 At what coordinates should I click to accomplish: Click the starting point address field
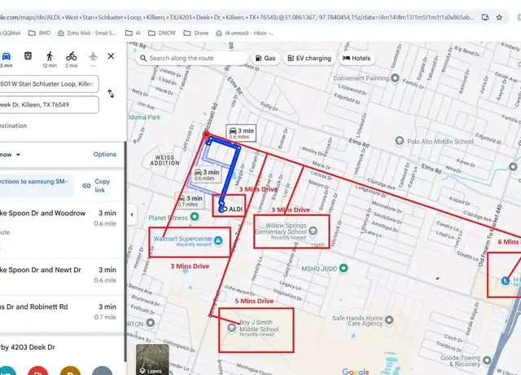pyautogui.click(x=49, y=84)
